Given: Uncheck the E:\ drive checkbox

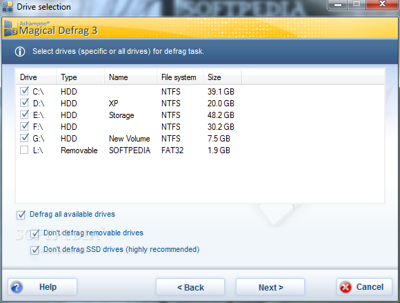Looking at the screenshot, I should (x=24, y=115).
